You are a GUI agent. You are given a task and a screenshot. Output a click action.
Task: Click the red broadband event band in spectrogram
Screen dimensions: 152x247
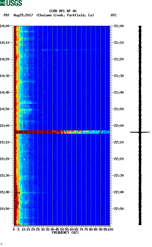[x=62, y=132]
